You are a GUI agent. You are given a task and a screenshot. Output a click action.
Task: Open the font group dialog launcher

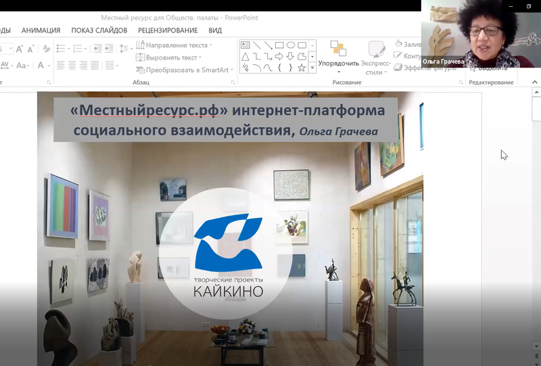tap(49, 82)
